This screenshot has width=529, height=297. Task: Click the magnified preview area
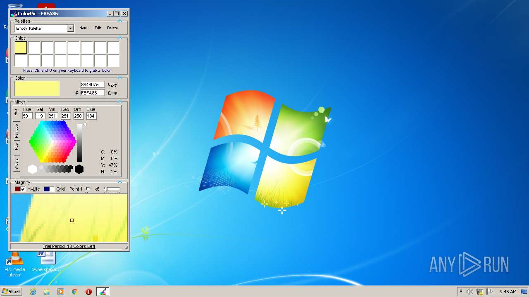point(69,218)
